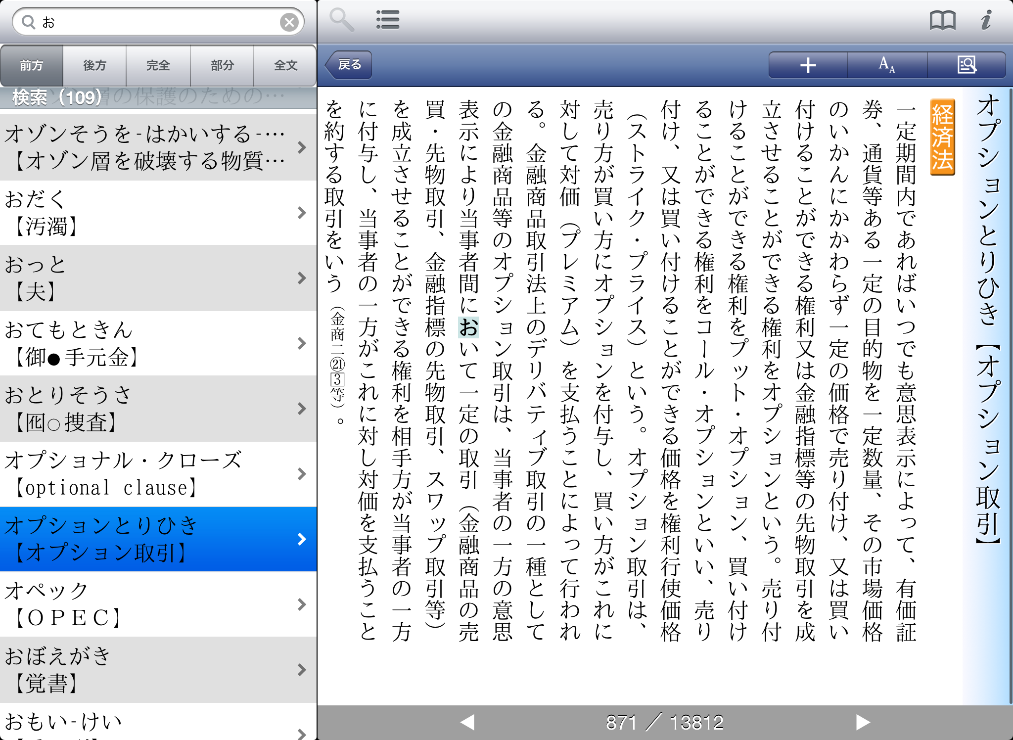The width and height of the screenshot is (1013, 740).
Task: Expand the オペック【OPEC】 entry arrow
Action: (x=302, y=604)
